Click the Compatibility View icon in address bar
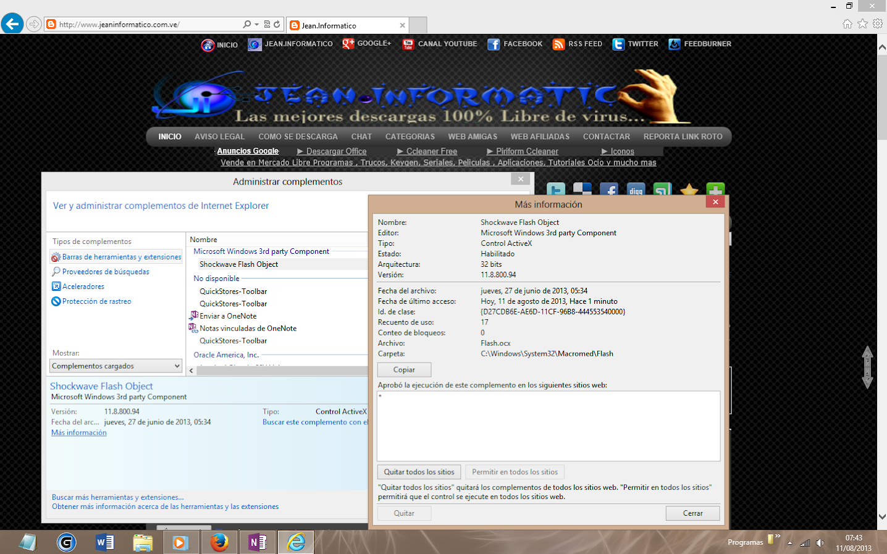 tap(267, 24)
